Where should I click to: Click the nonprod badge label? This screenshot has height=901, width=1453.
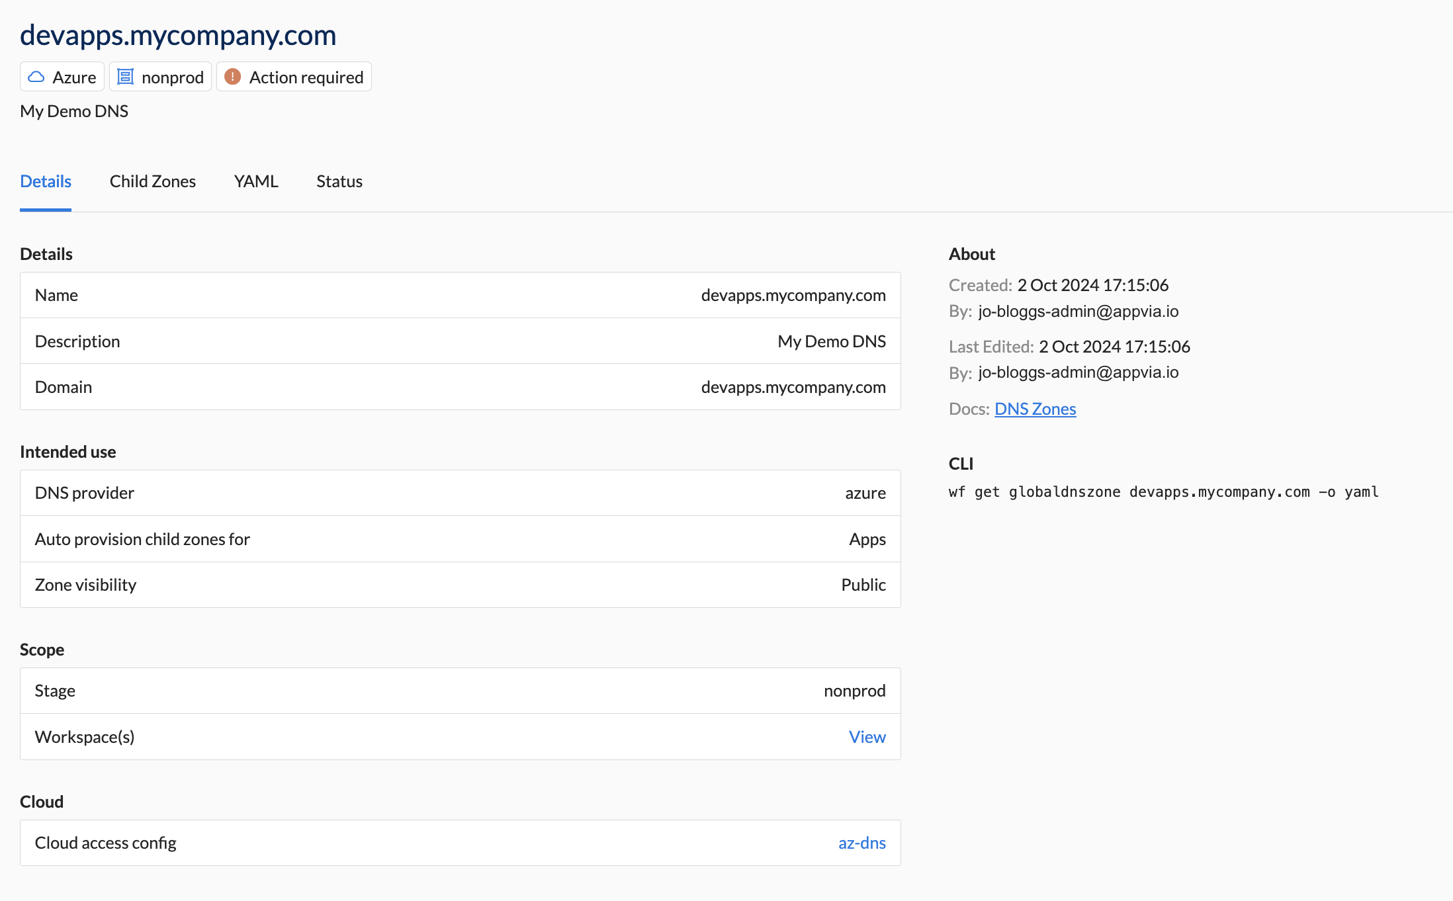tap(173, 77)
